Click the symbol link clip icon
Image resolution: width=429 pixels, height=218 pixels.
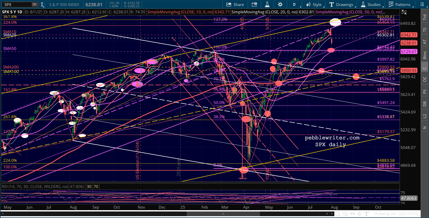click(x=42, y=4)
